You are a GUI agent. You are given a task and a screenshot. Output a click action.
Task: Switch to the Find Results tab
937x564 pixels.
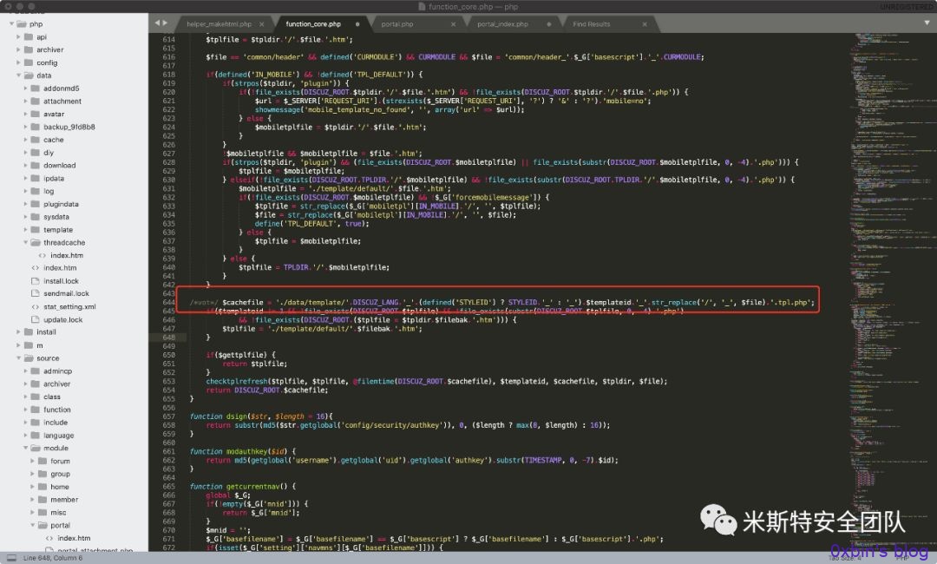(x=591, y=24)
